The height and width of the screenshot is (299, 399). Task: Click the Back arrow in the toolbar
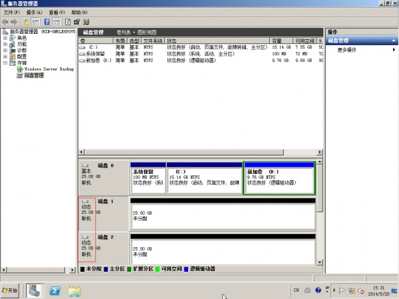(6, 21)
